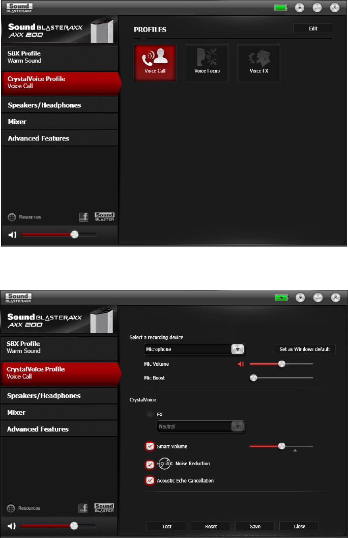Adjust the Mic Volume slider

pos(281,364)
